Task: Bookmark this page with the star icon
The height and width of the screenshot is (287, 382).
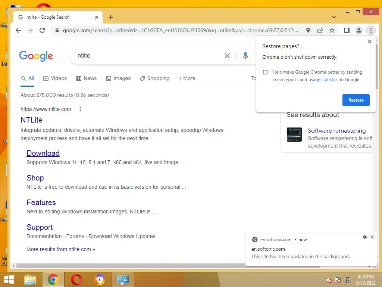Action: (332, 30)
